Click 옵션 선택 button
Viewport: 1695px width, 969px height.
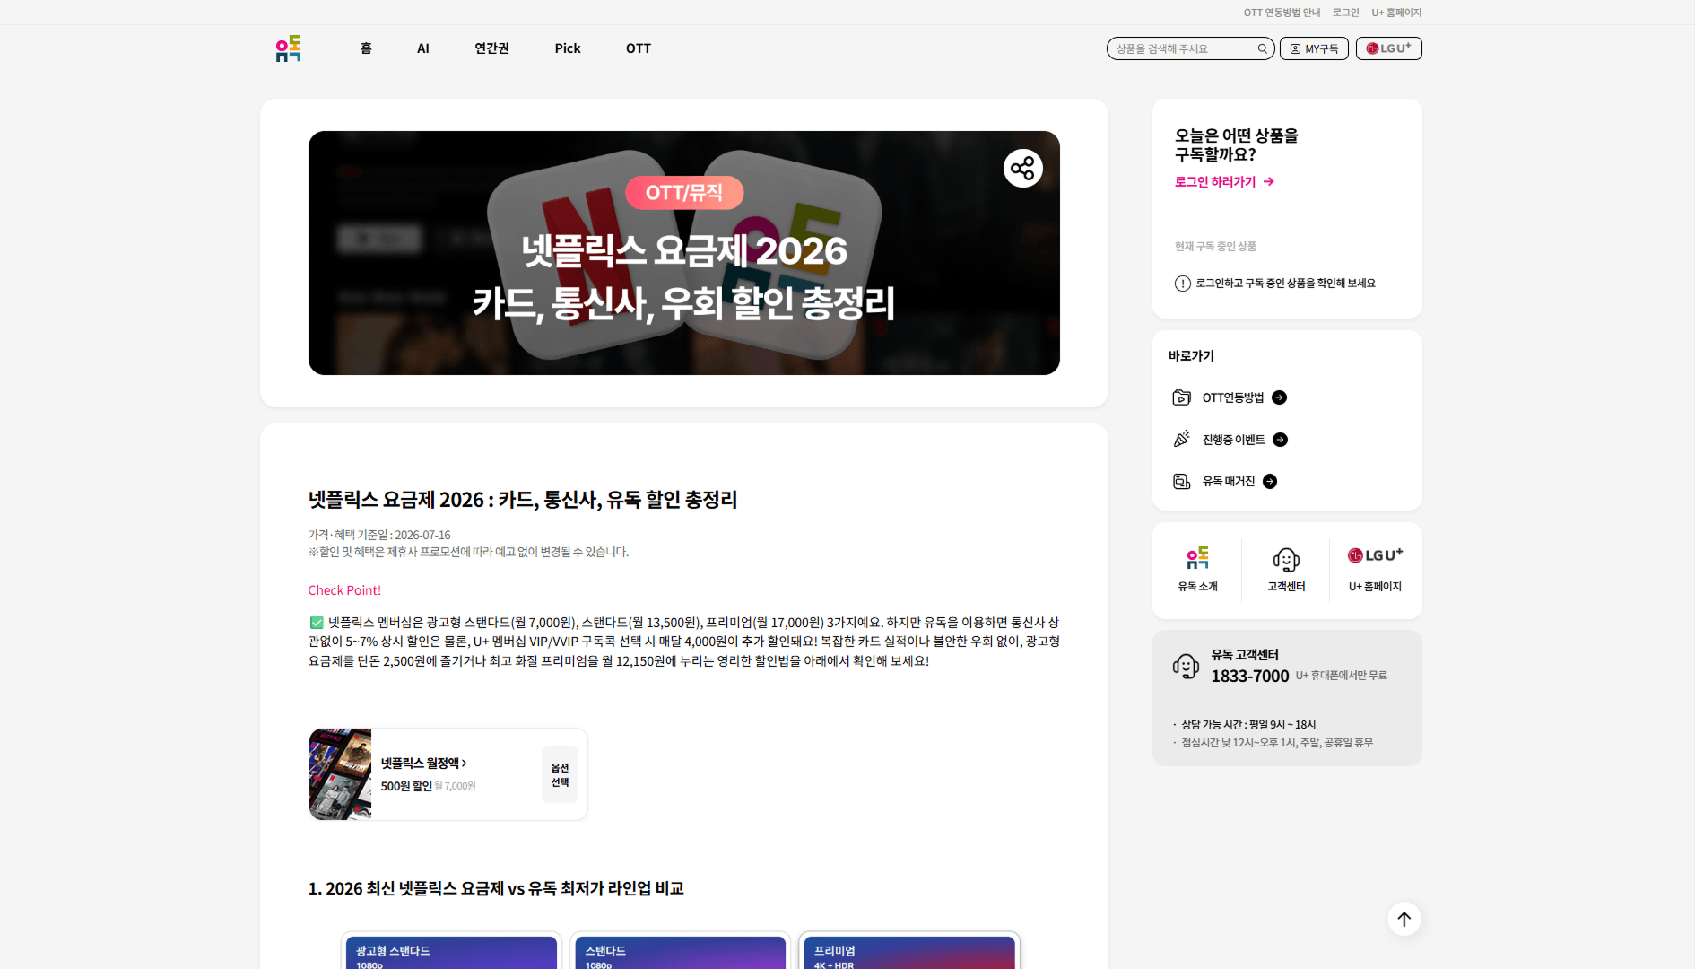point(560,774)
